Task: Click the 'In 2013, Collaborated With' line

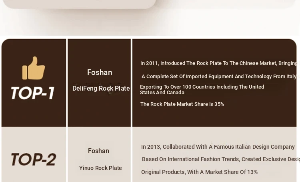Action: pos(218,147)
